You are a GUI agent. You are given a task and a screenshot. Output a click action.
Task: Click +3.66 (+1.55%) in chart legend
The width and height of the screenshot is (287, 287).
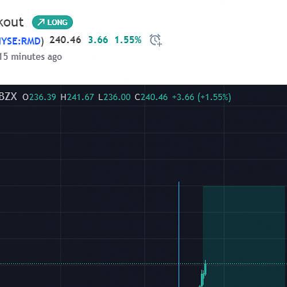pos(201,97)
